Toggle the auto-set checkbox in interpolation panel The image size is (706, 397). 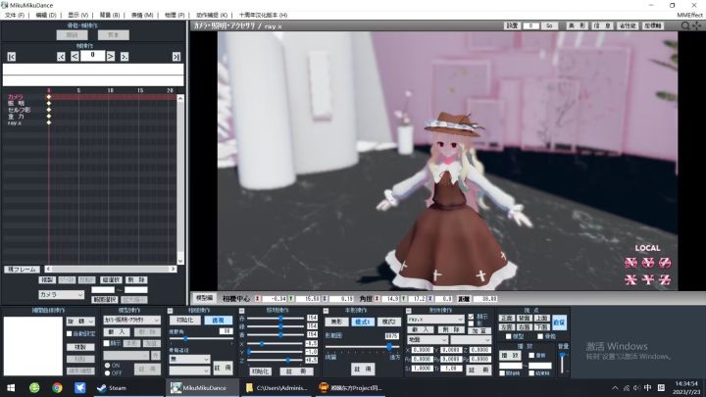coord(70,333)
